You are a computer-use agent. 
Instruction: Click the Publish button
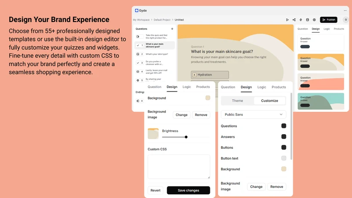pos(329,20)
